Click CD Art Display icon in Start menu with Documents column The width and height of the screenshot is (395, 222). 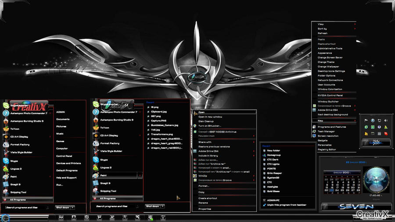click(6, 137)
